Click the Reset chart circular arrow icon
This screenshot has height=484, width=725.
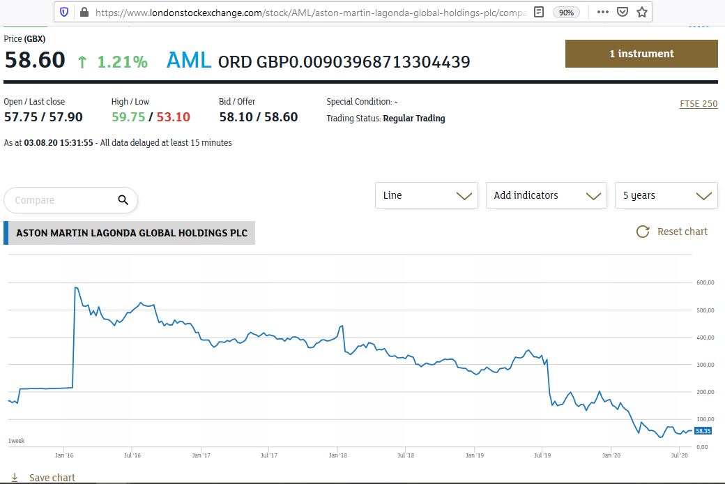(643, 232)
